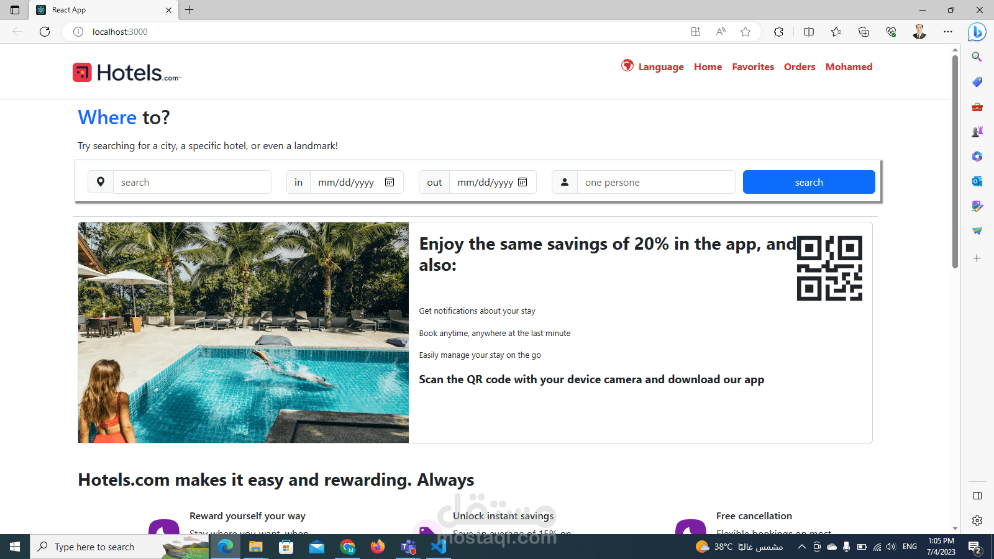This screenshot has height=559, width=994.
Task: Open Browser essentials heart icon
Action: click(x=891, y=32)
